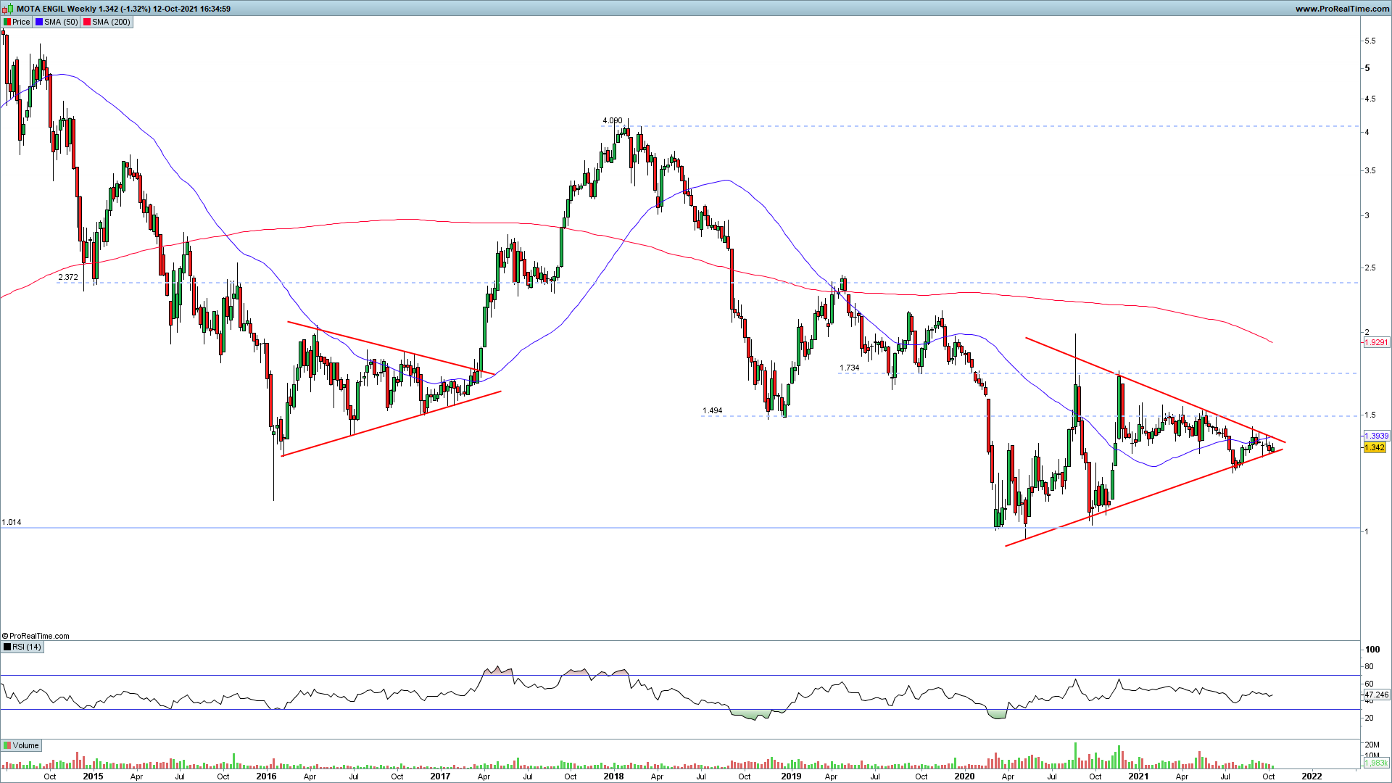Click the ProRealTime.com copyright text

tap(36, 636)
